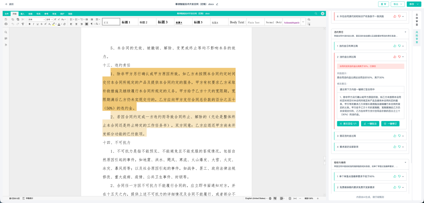Switch to the 布局 ribbon tab
The width and height of the screenshot is (424, 203).
tap(38, 13)
